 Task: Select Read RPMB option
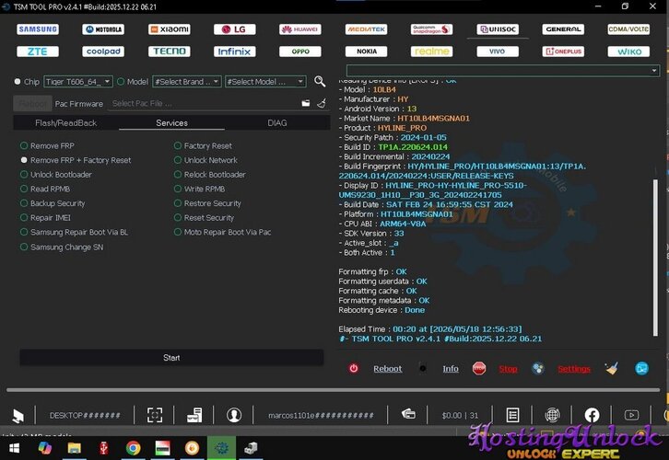coord(45,189)
